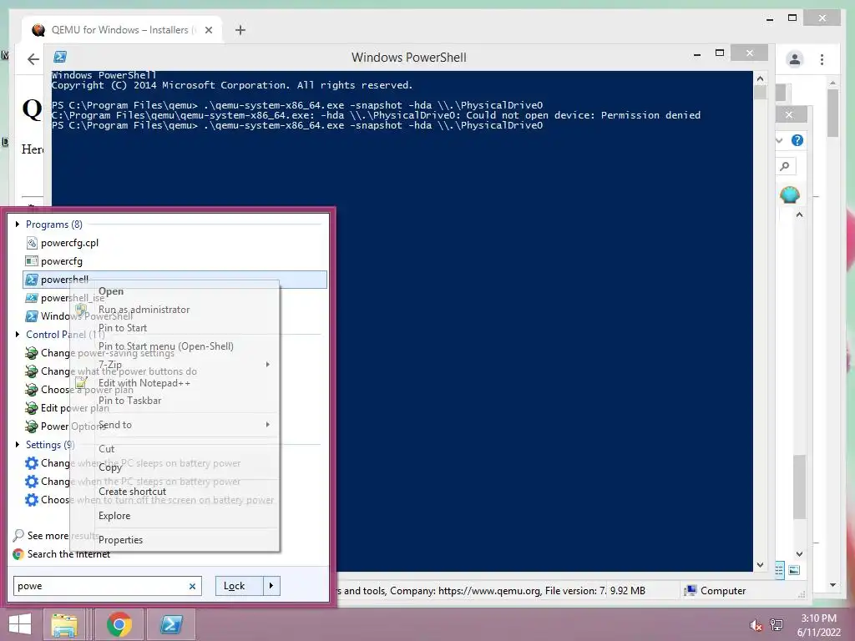Viewport: 855px width, 641px height.
Task: Click the Computer status bar entry
Action: tap(715, 590)
